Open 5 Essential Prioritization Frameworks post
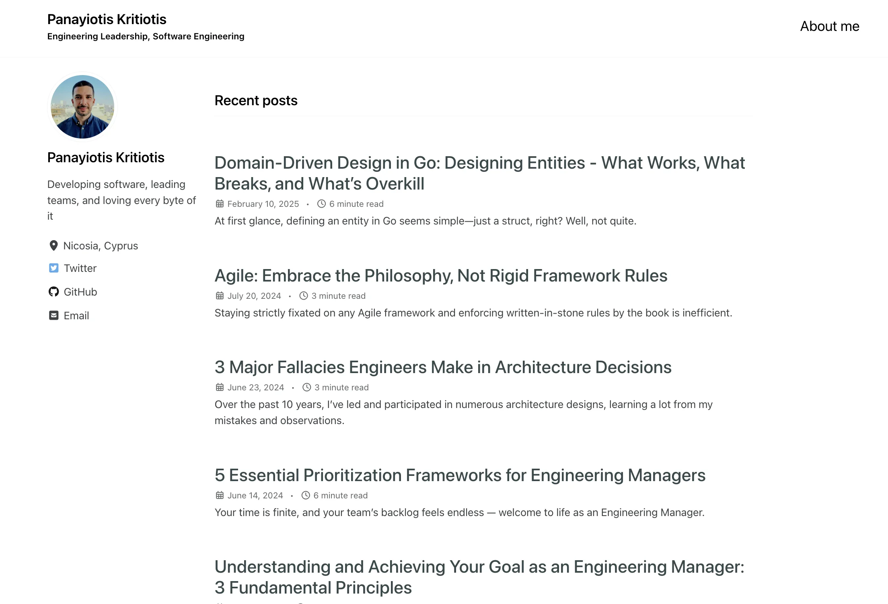This screenshot has height=604, width=888. tap(460, 475)
